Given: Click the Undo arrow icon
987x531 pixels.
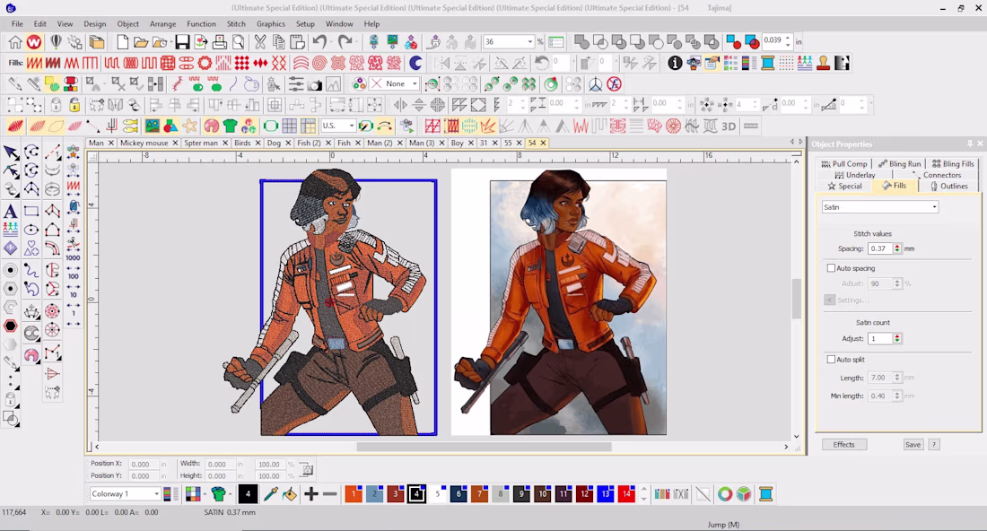Looking at the screenshot, I should click(319, 42).
